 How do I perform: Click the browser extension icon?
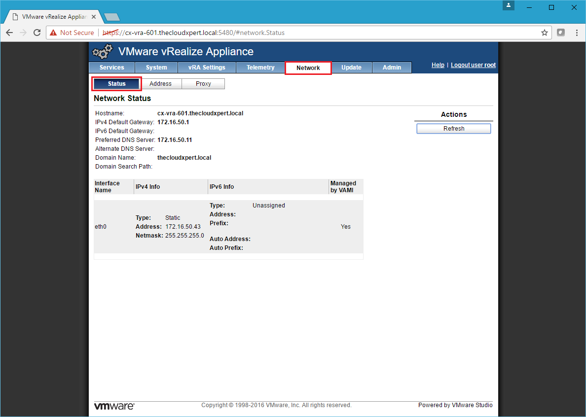click(x=561, y=33)
